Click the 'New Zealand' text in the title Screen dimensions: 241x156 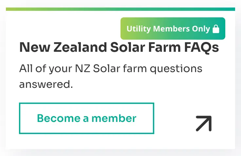click(62, 48)
